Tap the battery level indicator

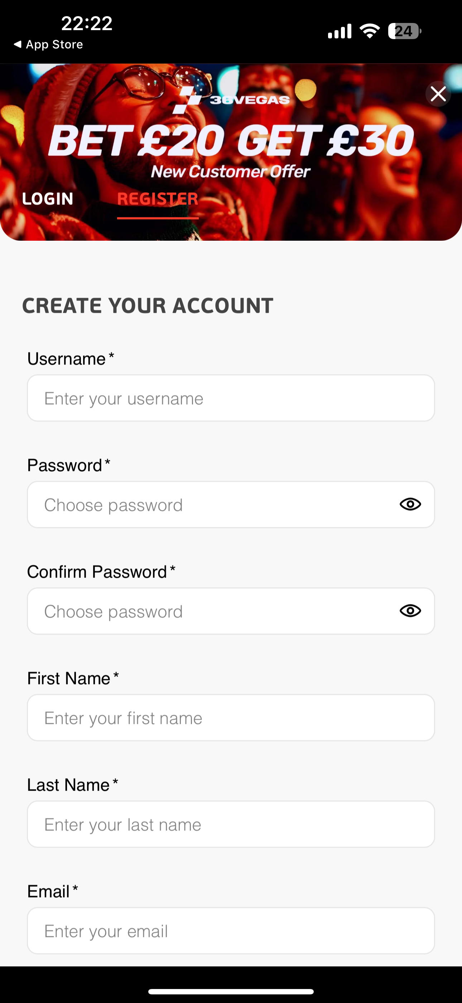[x=404, y=31]
